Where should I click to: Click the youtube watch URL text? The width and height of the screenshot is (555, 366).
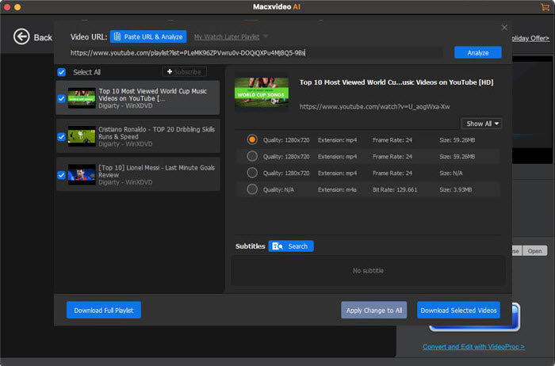coord(374,106)
